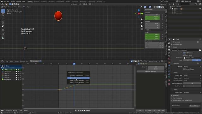Open Global transform orientation dropdown
This screenshot has width=202, height=114.
74,4
